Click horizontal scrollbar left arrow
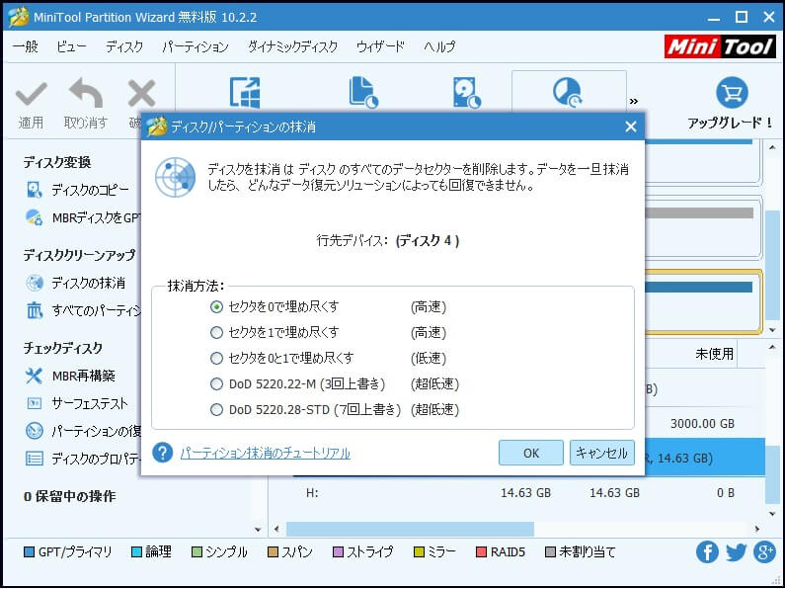This screenshot has width=785, height=589. click(x=276, y=529)
